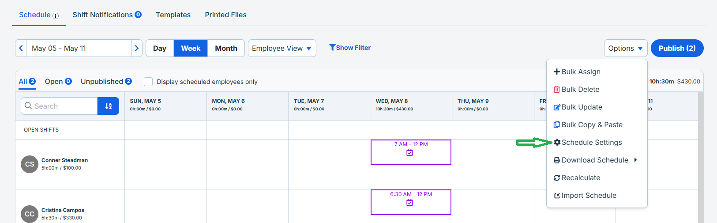Click the TUE, MAY 7 column header
The width and height of the screenshot is (717, 223).
point(329,106)
